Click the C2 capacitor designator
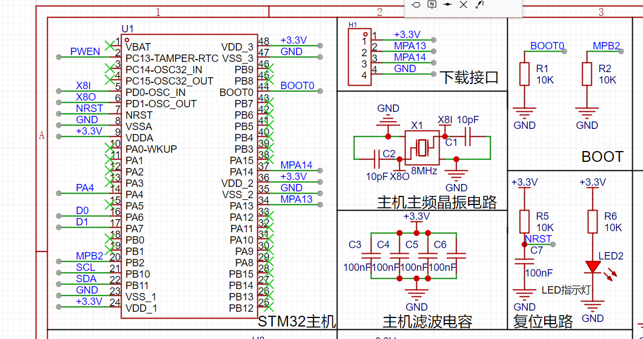This screenshot has height=339, width=643. [389, 154]
